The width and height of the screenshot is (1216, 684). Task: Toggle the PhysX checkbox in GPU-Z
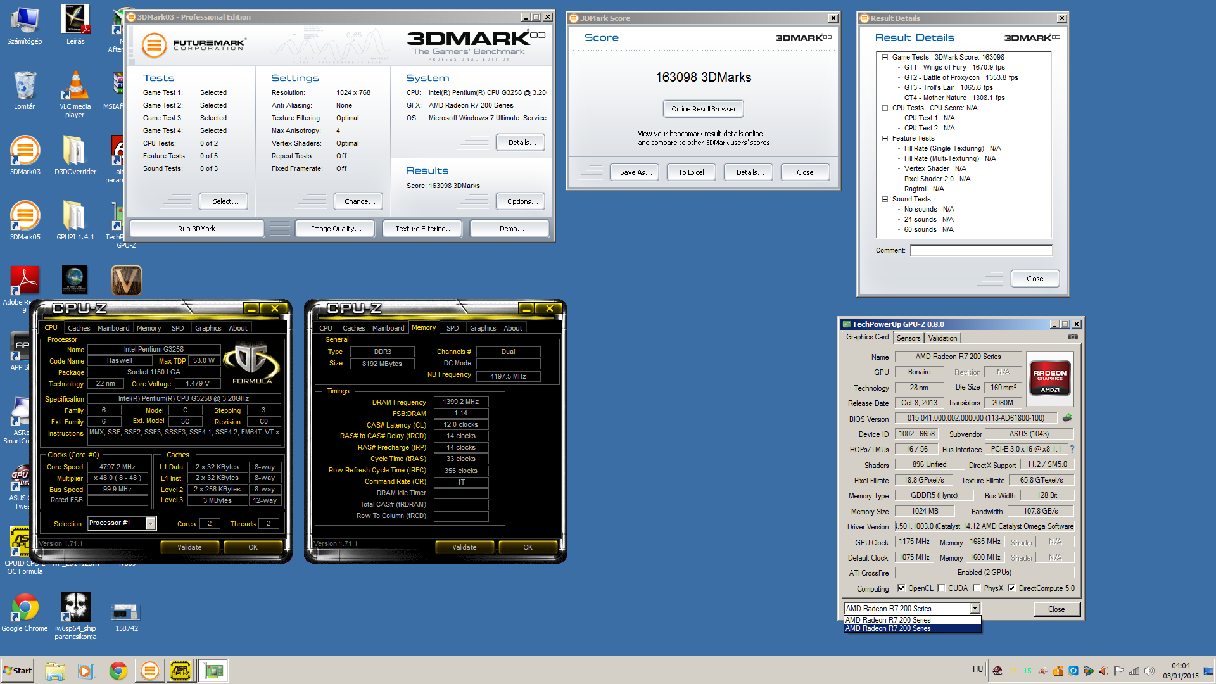point(977,588)
